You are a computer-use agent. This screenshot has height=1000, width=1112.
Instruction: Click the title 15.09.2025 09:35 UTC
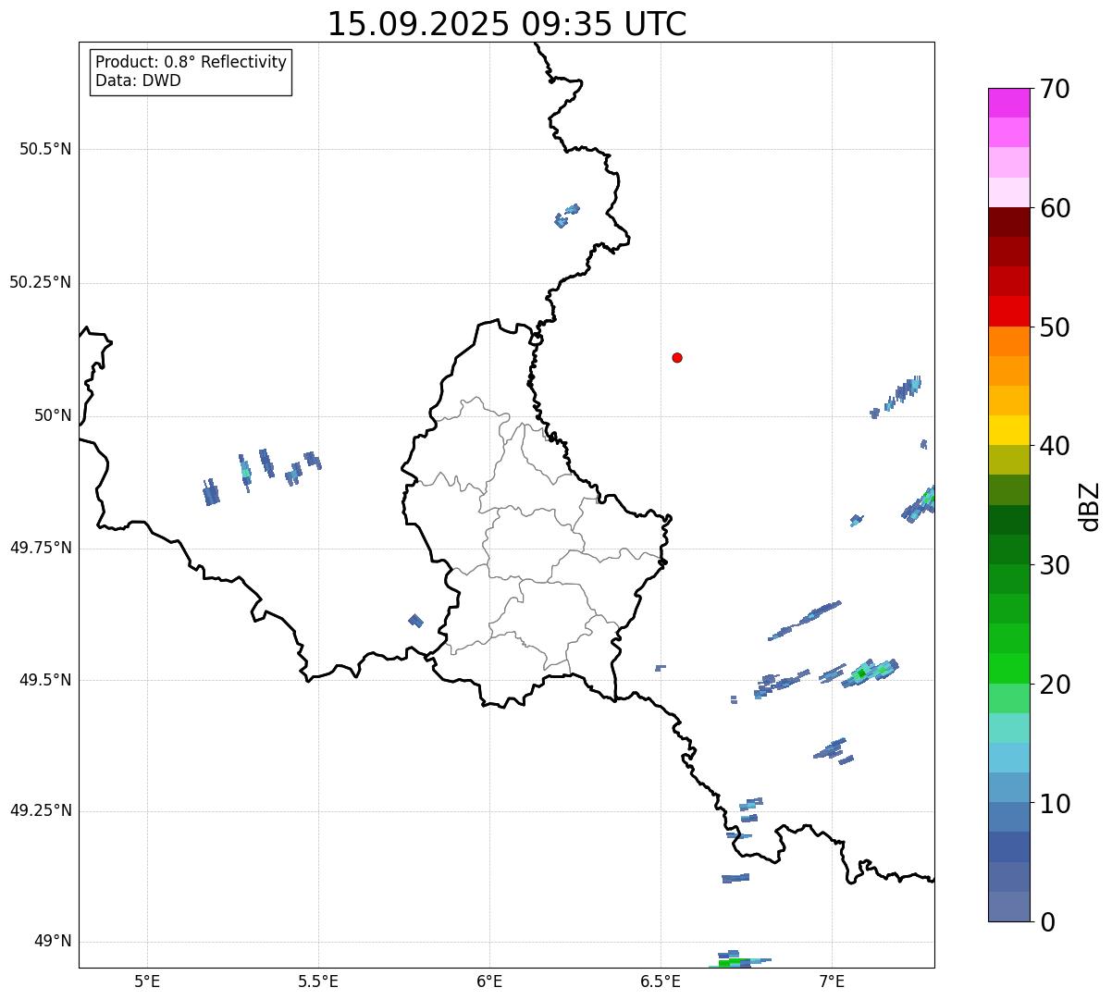click(507, 24)
